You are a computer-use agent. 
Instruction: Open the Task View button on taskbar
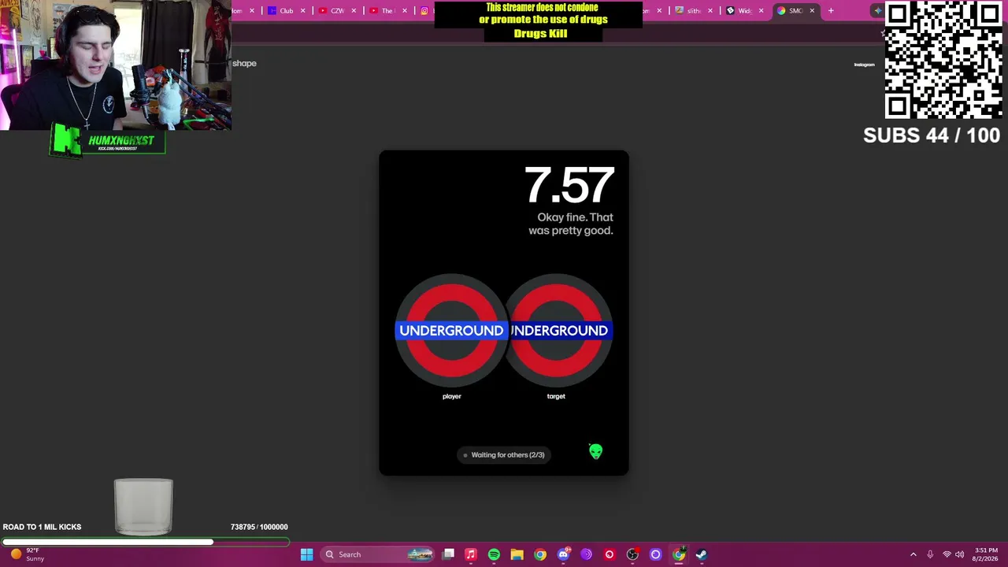448,554
